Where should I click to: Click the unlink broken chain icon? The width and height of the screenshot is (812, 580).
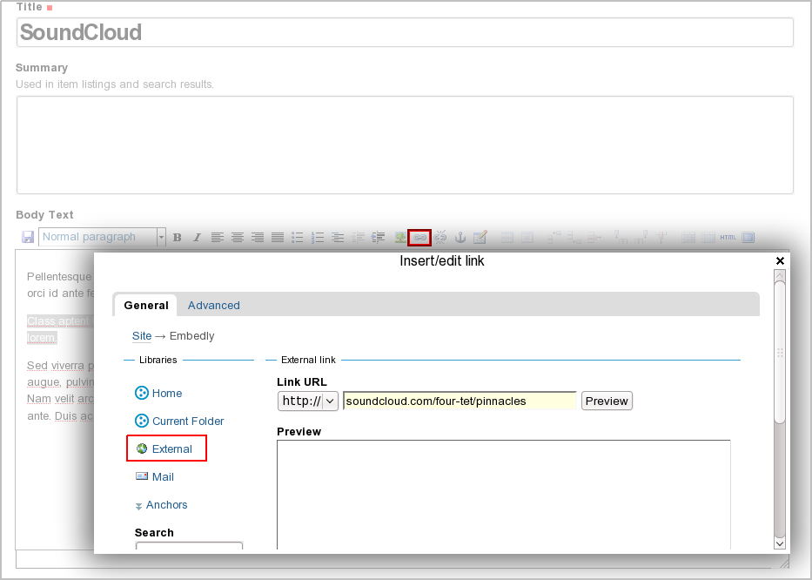click(x=440, y=237)
